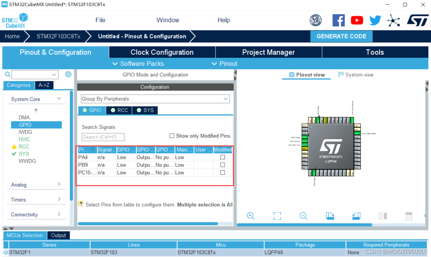
Task: Click the pinout view horizontal scrollbar
Action: coord(305,225)
